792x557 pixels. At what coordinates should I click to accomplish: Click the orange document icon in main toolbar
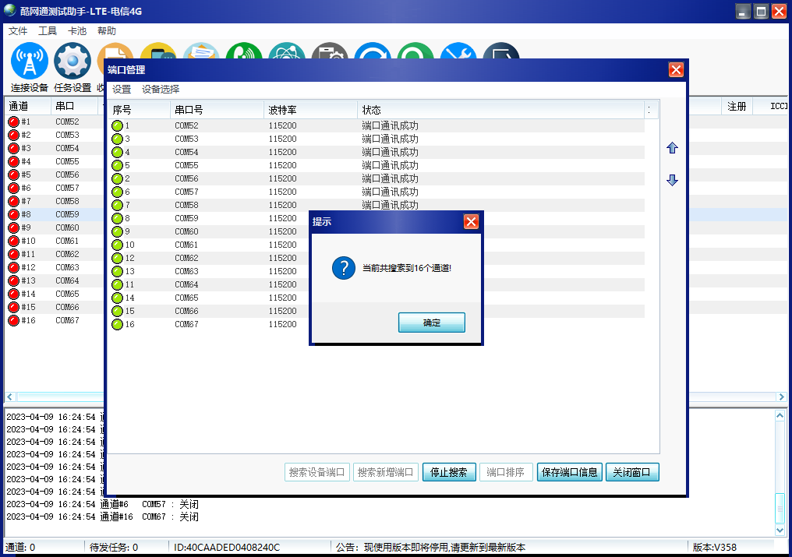(116, 51)
